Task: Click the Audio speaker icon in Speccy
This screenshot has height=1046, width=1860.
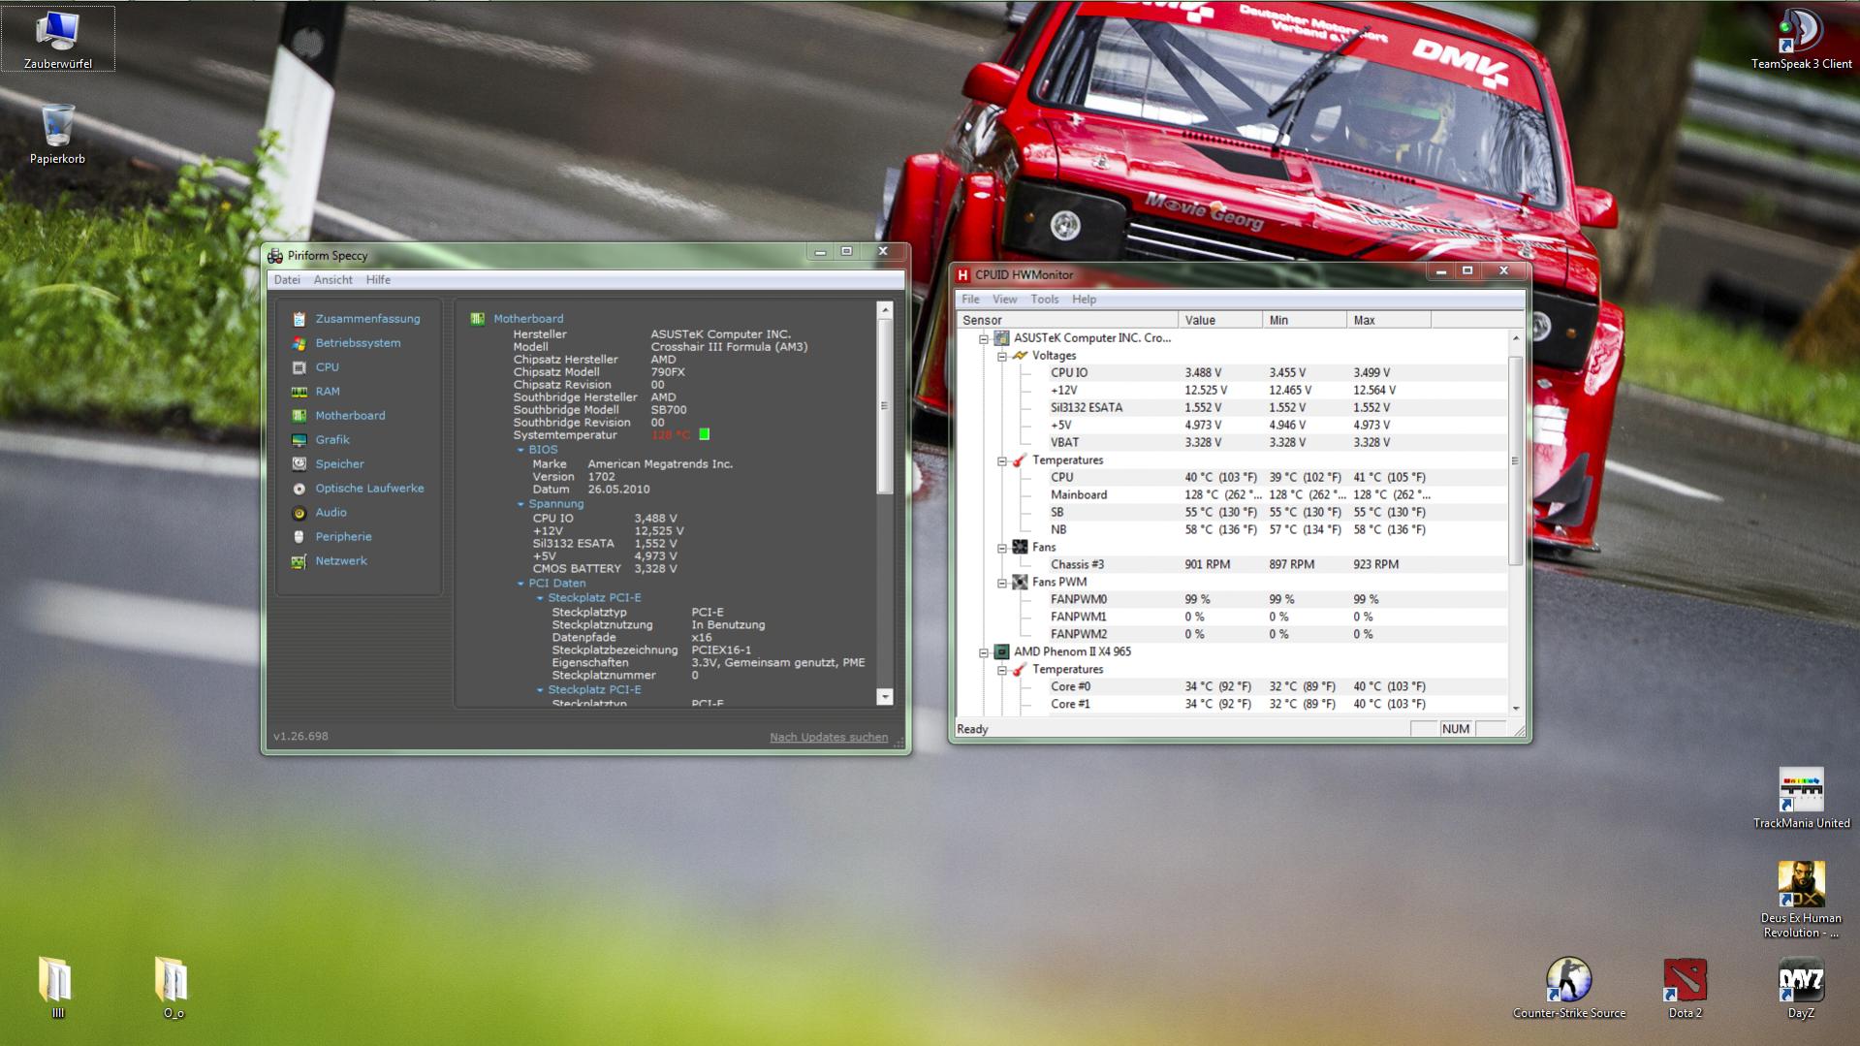Action: (x=299, y=513)
